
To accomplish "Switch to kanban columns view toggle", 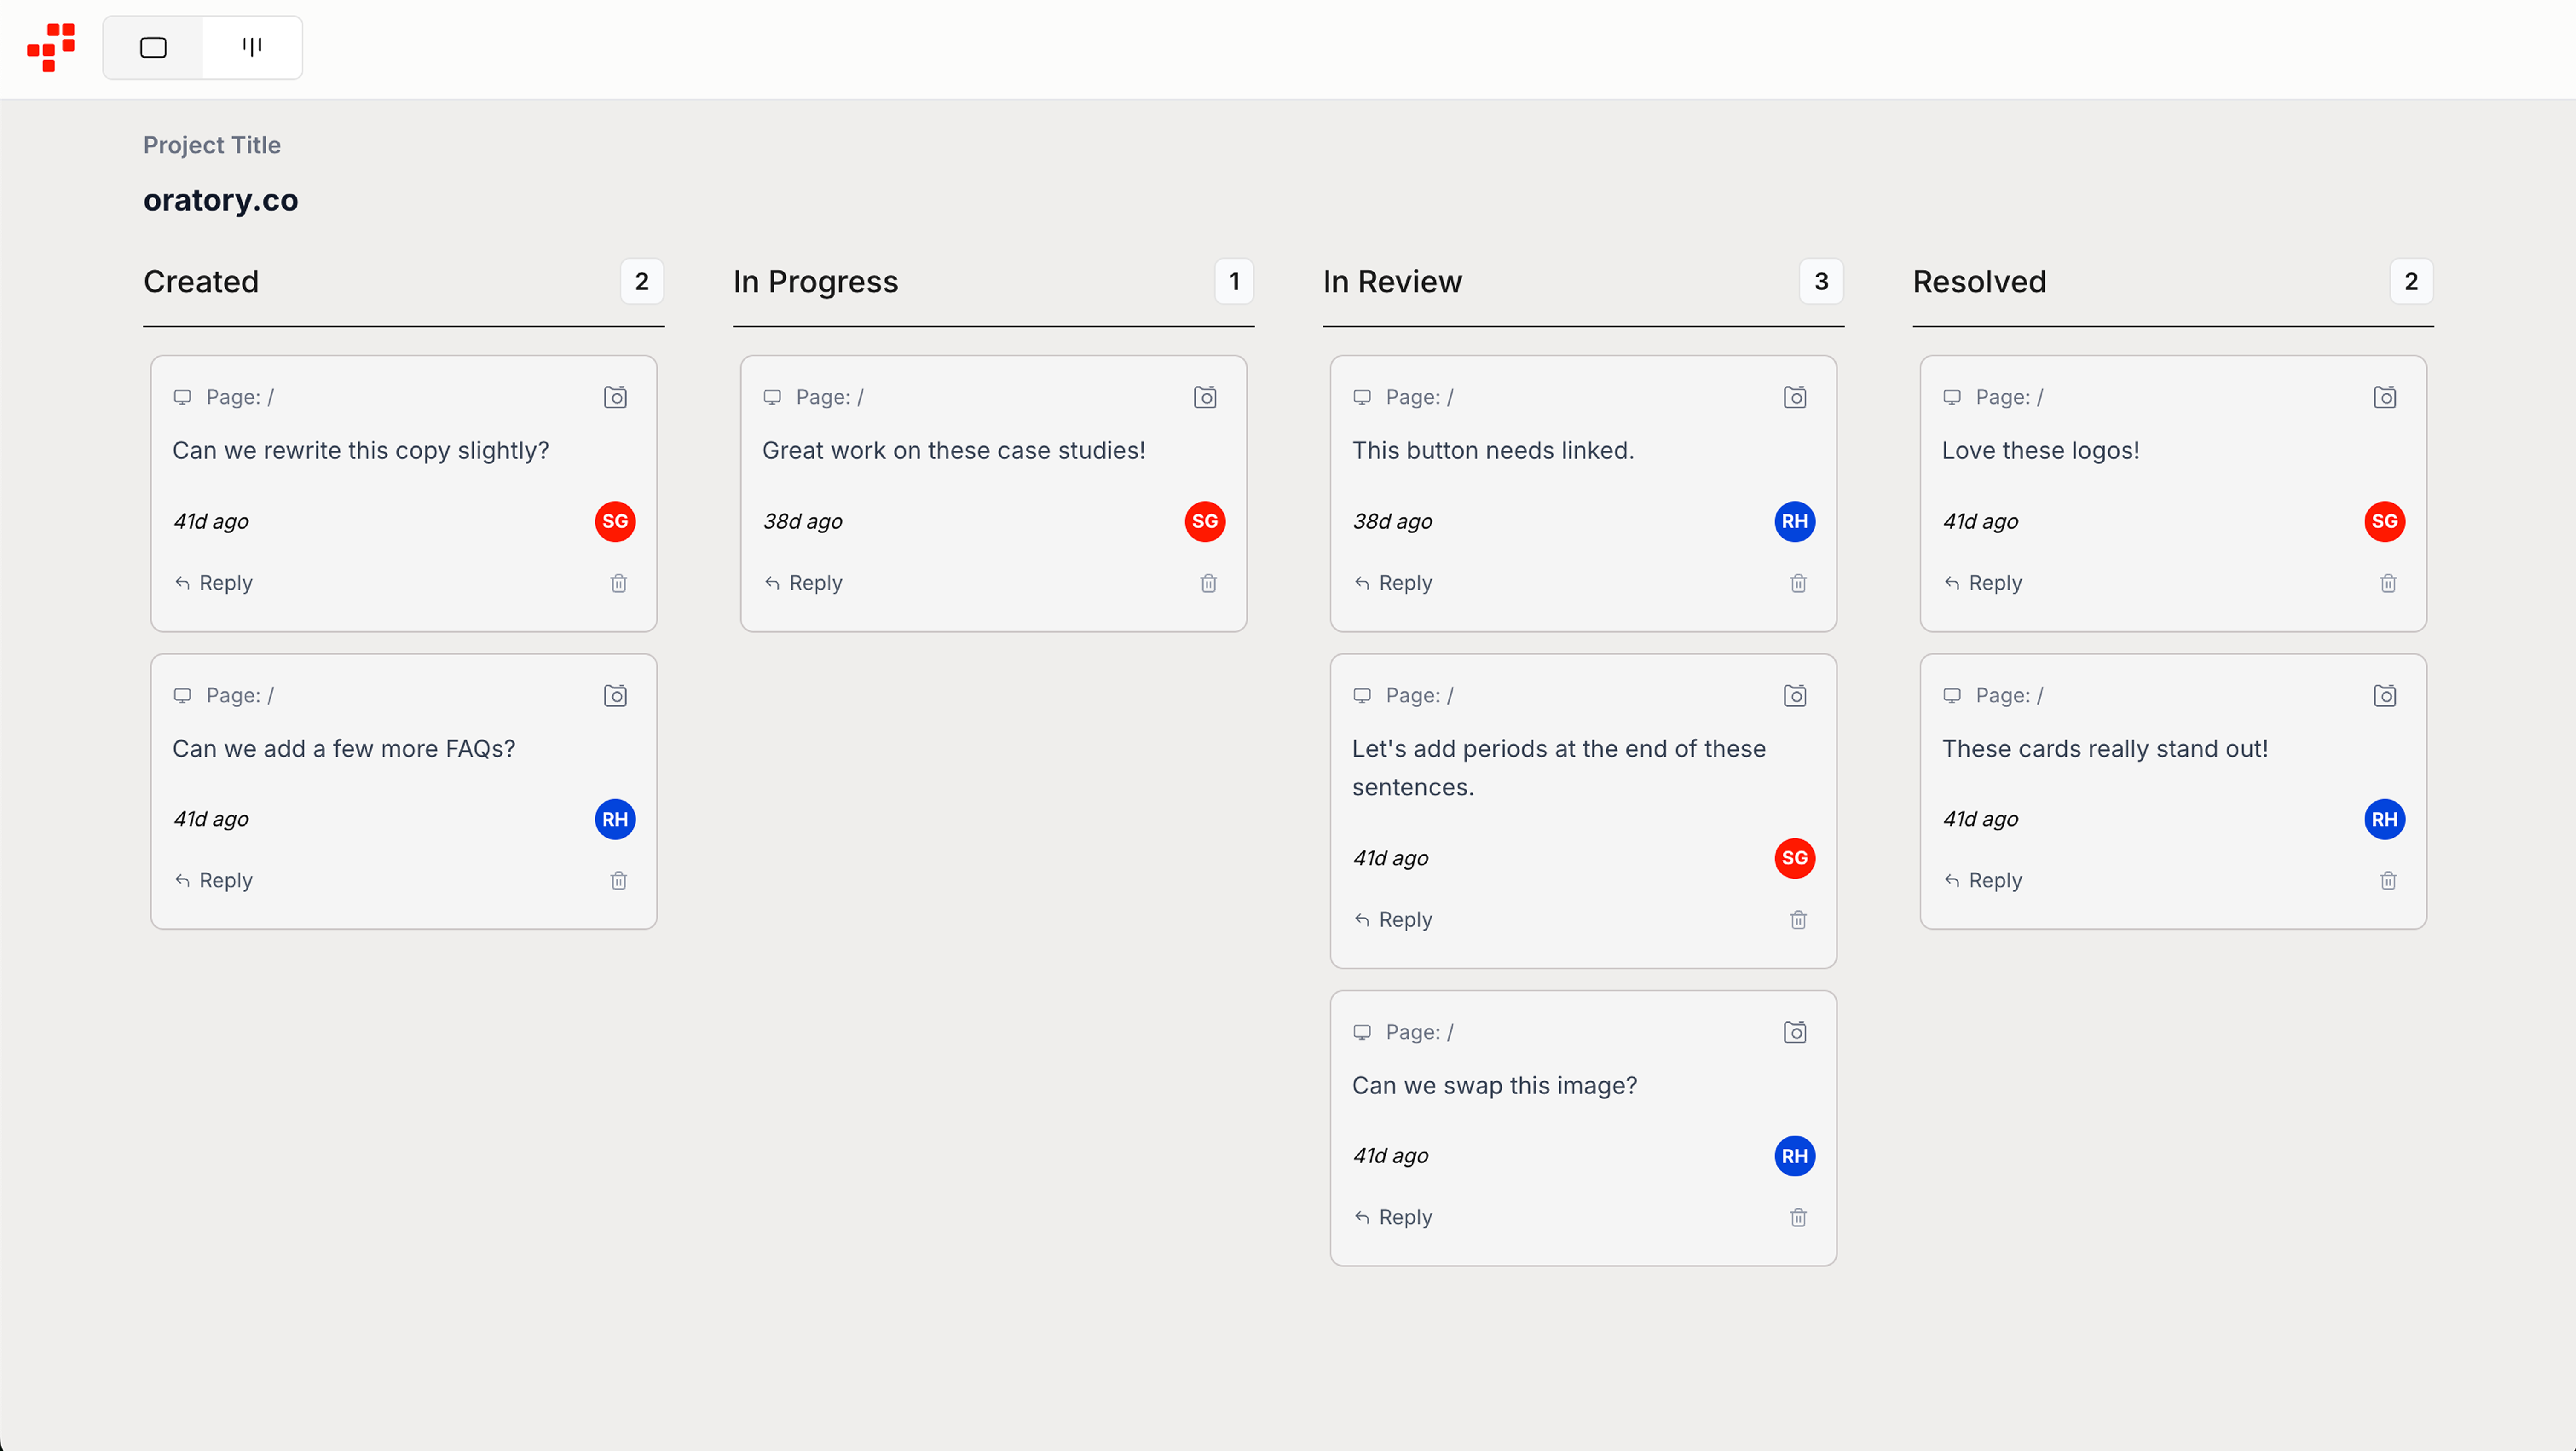I will pyautogui.click(x=252, y=47).
